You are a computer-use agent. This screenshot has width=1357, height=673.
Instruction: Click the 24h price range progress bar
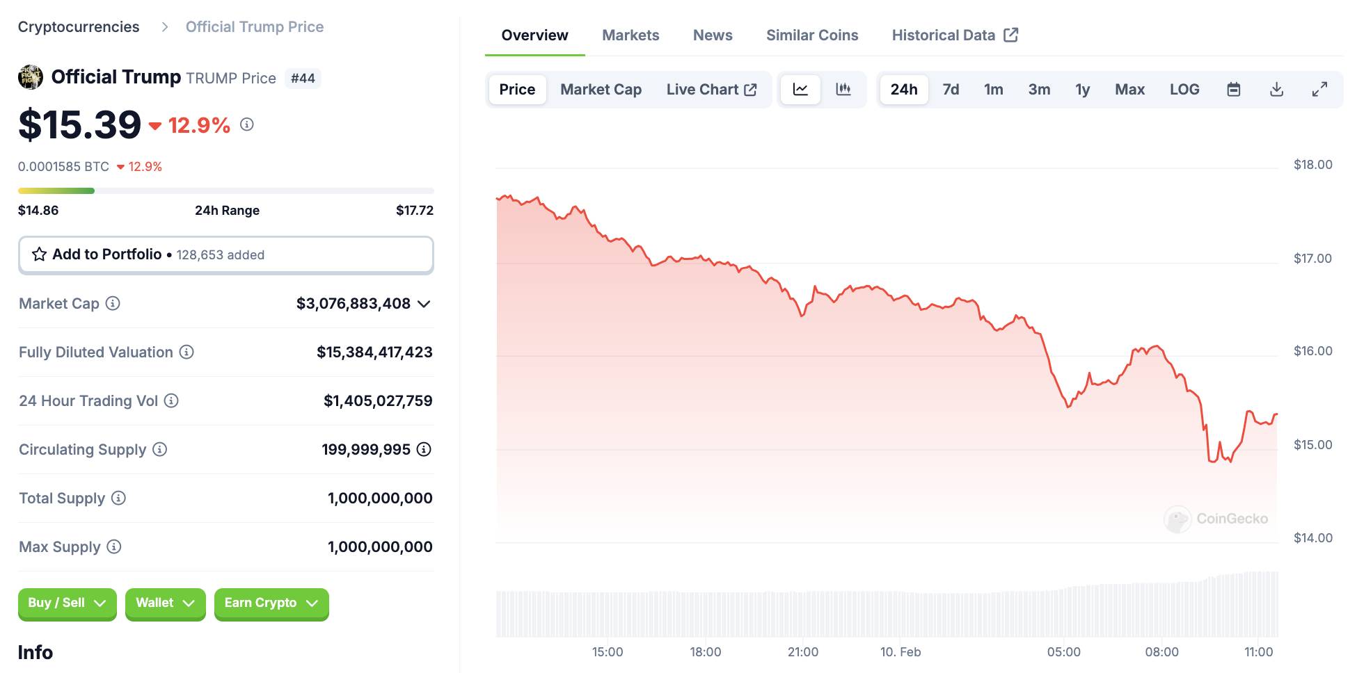226,190
